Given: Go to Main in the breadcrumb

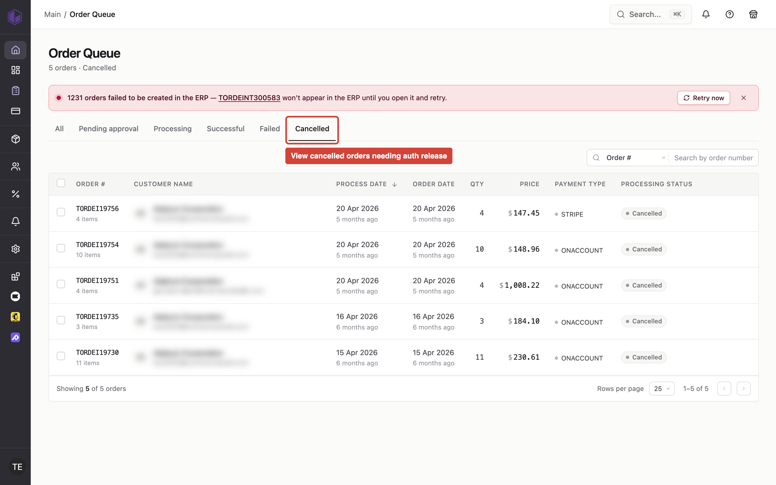Looking at the screenshot, I should [53, 15].
